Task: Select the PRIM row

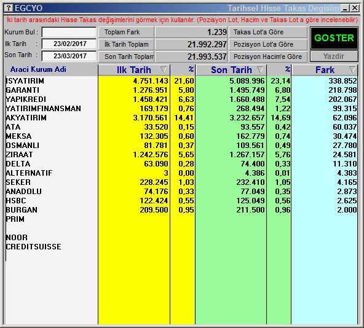Action: 181,219
